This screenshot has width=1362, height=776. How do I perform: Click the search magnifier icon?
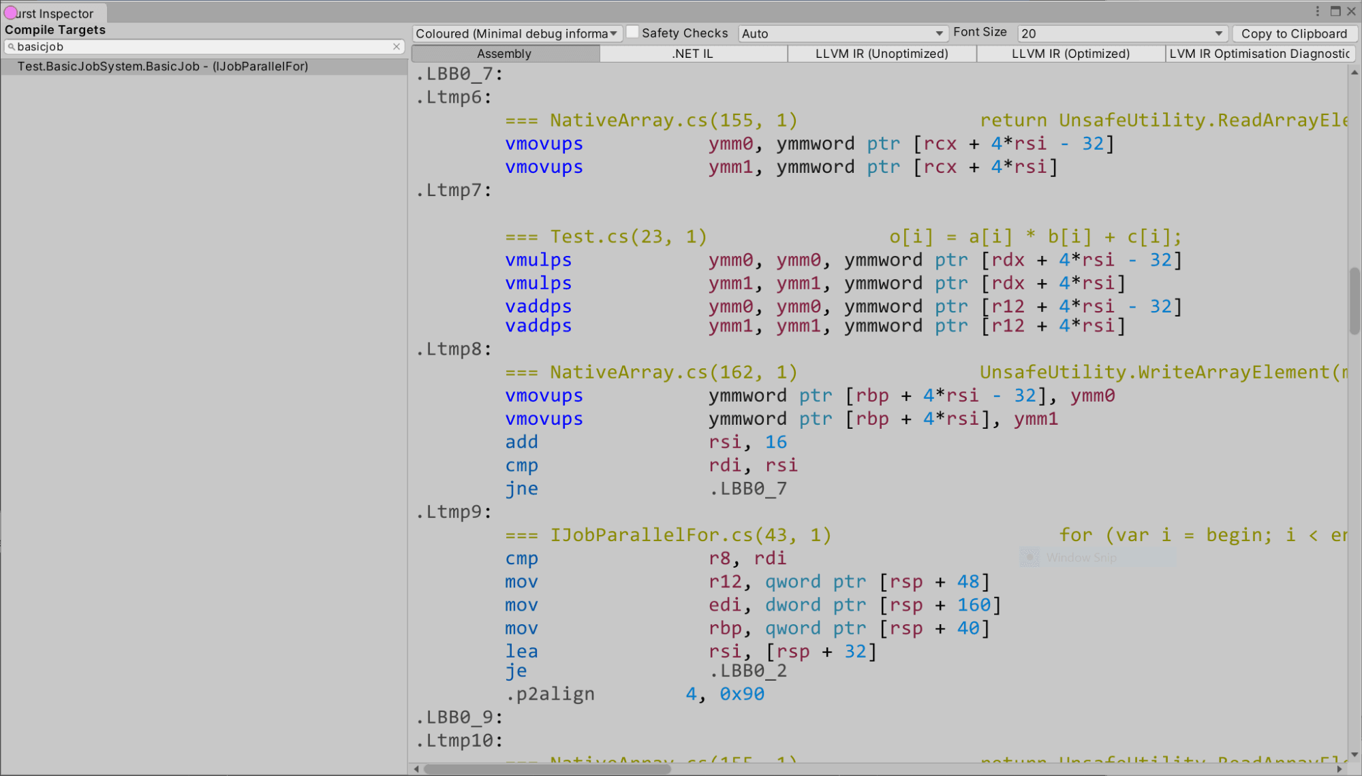pyautogui.click(x=11, y=47)
